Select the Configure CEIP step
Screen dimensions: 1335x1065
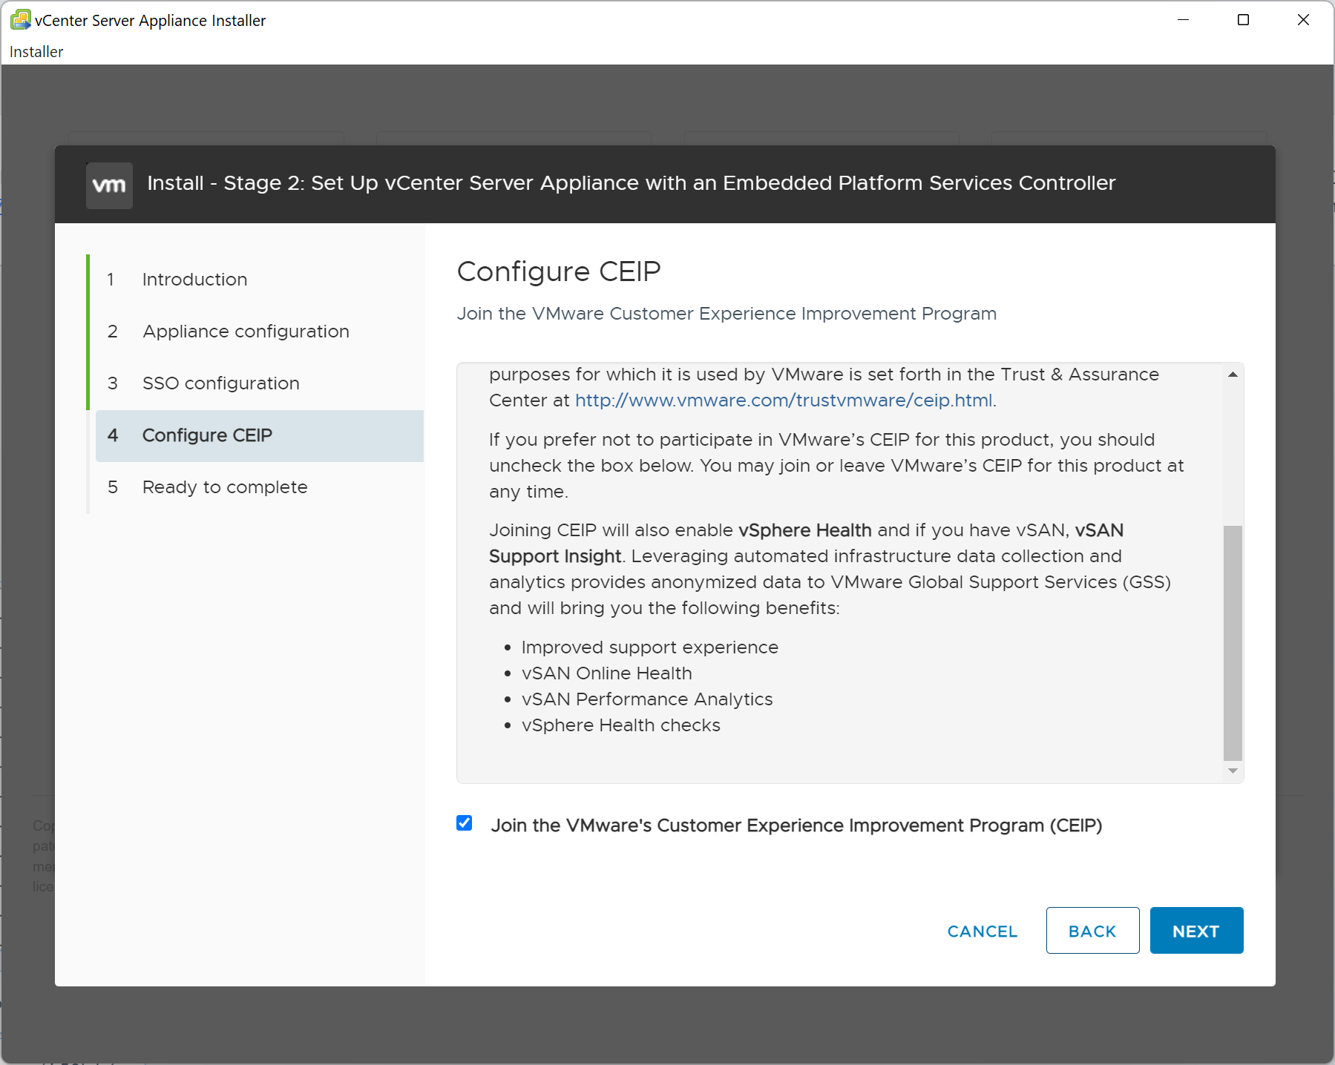[x=207, y=435]
